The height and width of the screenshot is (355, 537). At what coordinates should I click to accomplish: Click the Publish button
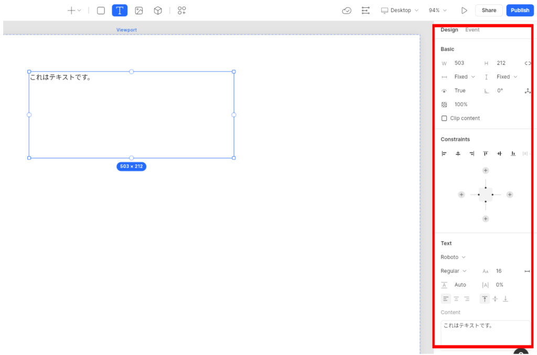tap(520, 10)
